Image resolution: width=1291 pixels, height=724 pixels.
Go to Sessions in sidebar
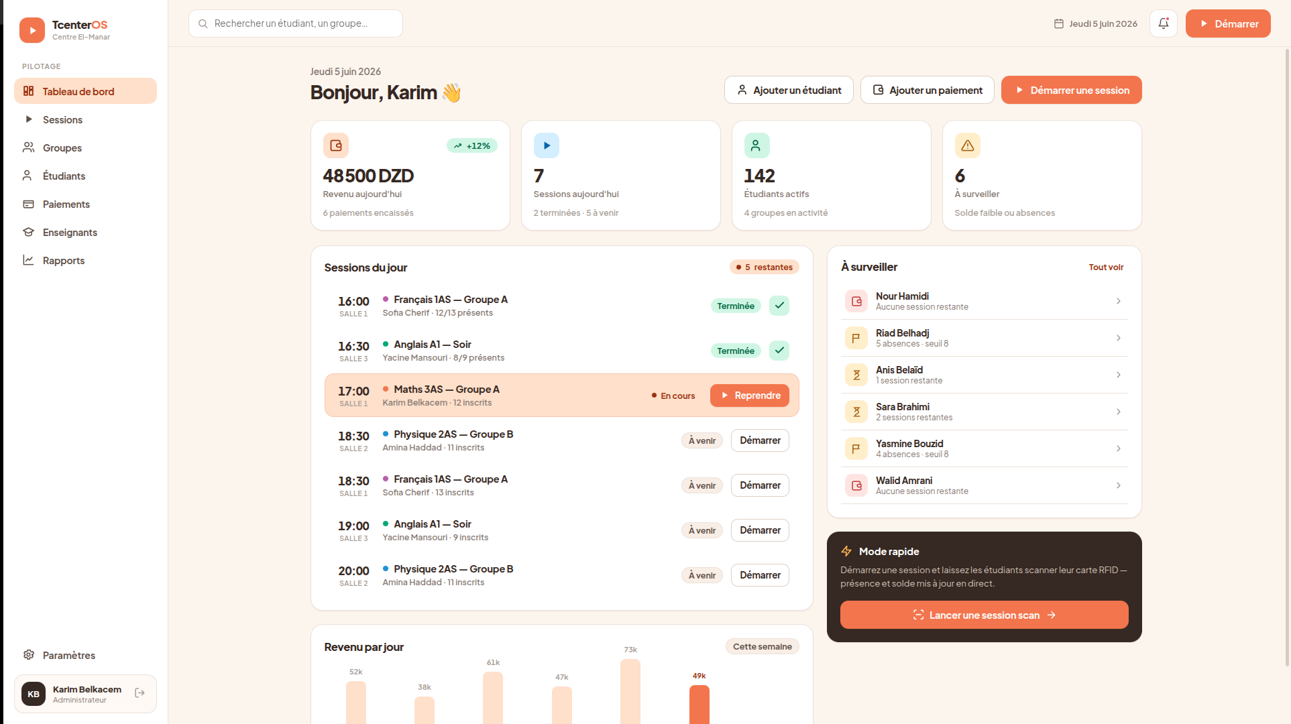85,119
